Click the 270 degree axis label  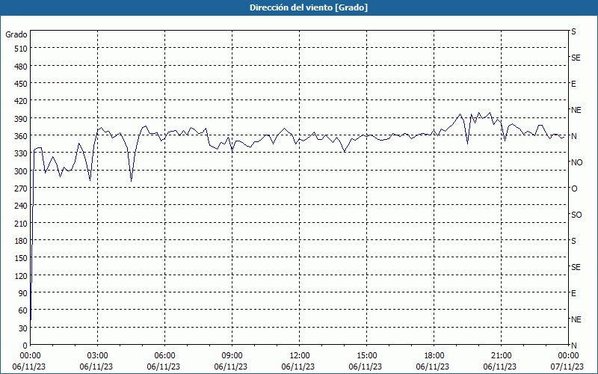[x=21, y=188]
